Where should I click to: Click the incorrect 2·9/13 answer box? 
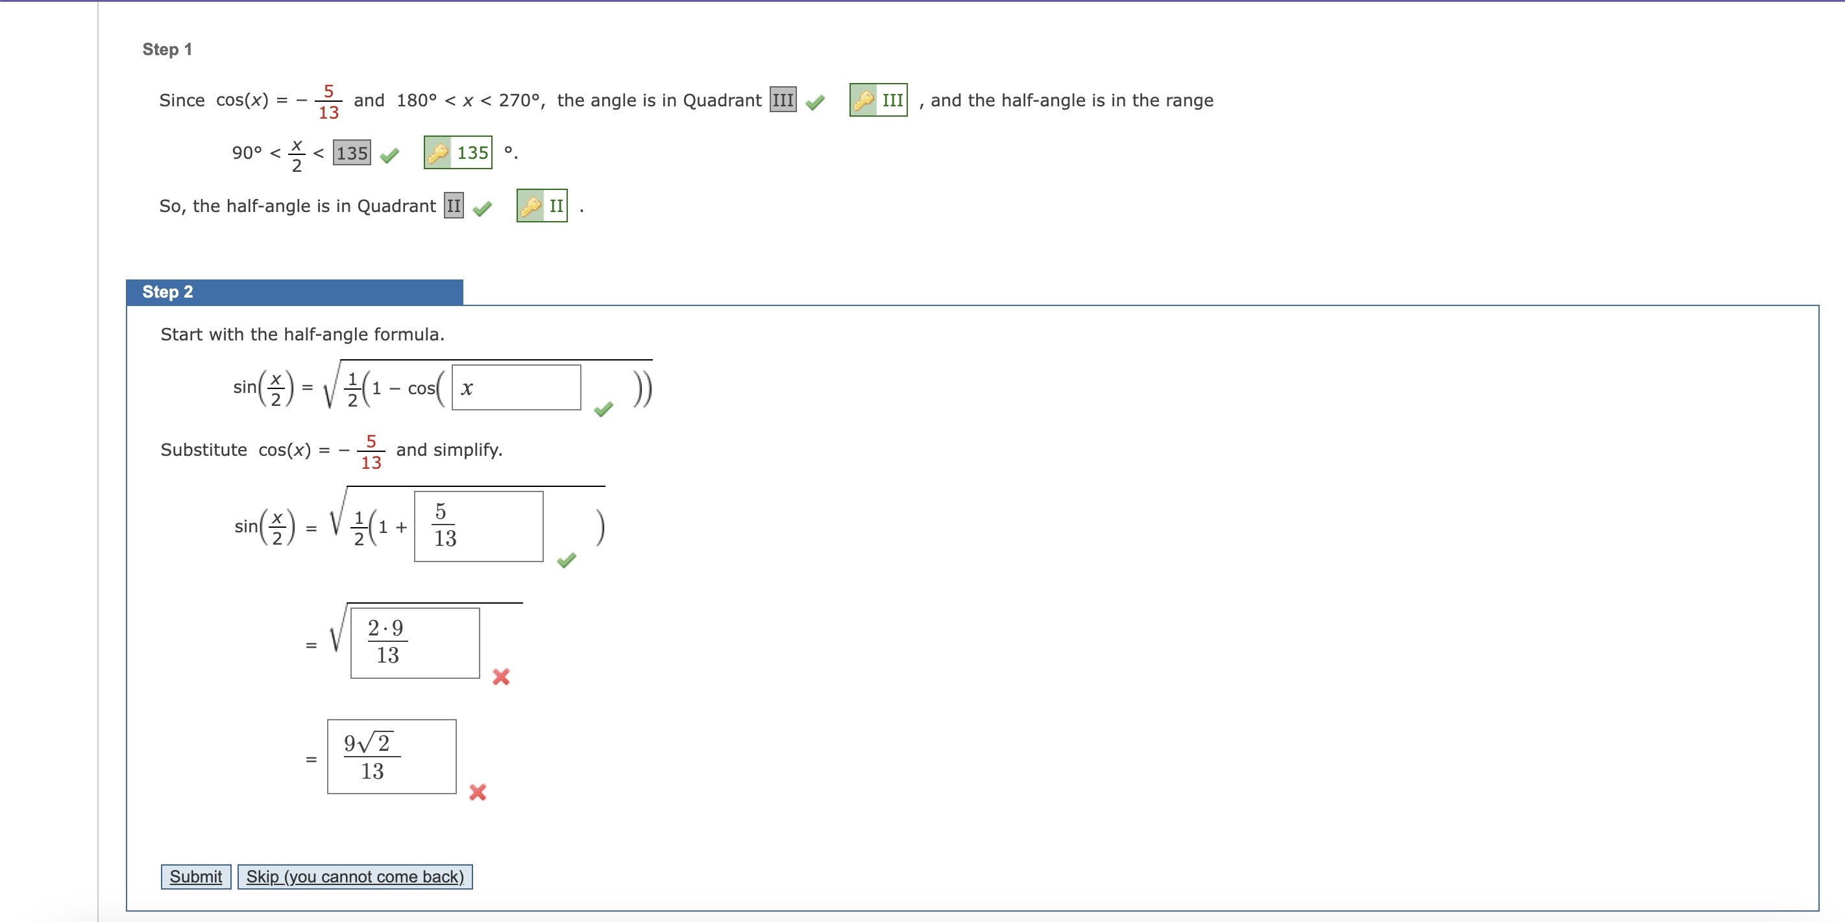[x=415, y=643]
